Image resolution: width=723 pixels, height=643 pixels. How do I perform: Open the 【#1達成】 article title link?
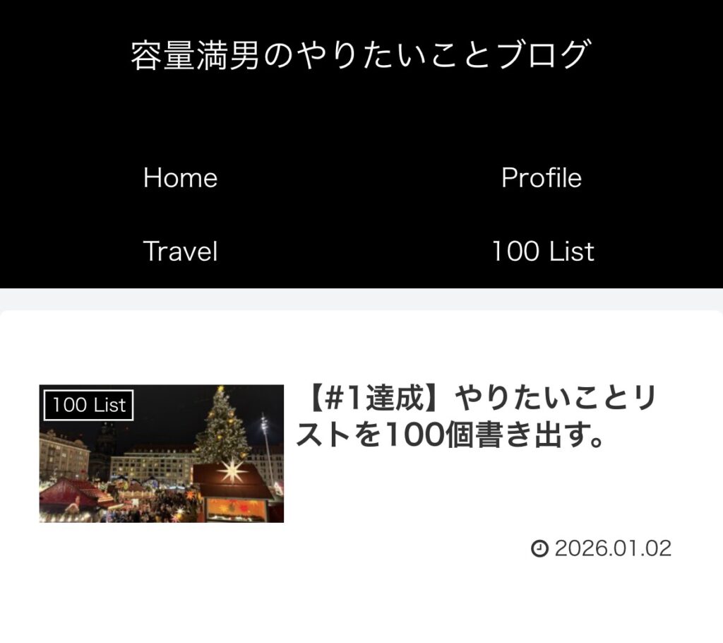tap(476, 417)
